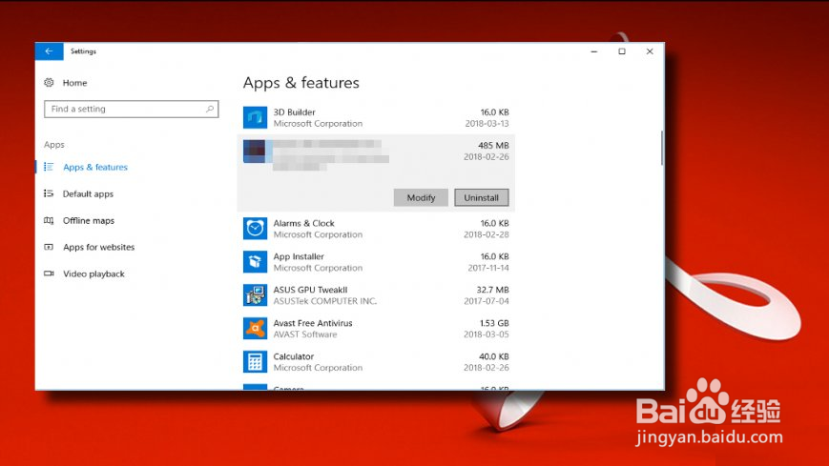The image size is (829, 466).
Task: Click the blurred selected app's icon
Action: point(255,152)
